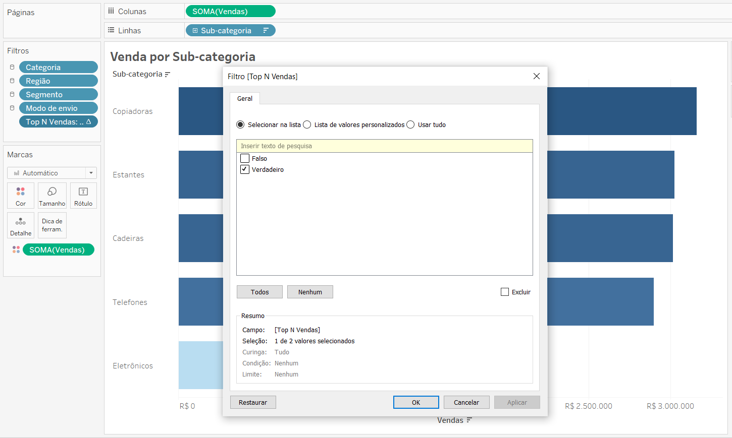Choose Lista de valores personalizados option
Viewport: 732px width, 438px height.
click(x=307, y=124)
